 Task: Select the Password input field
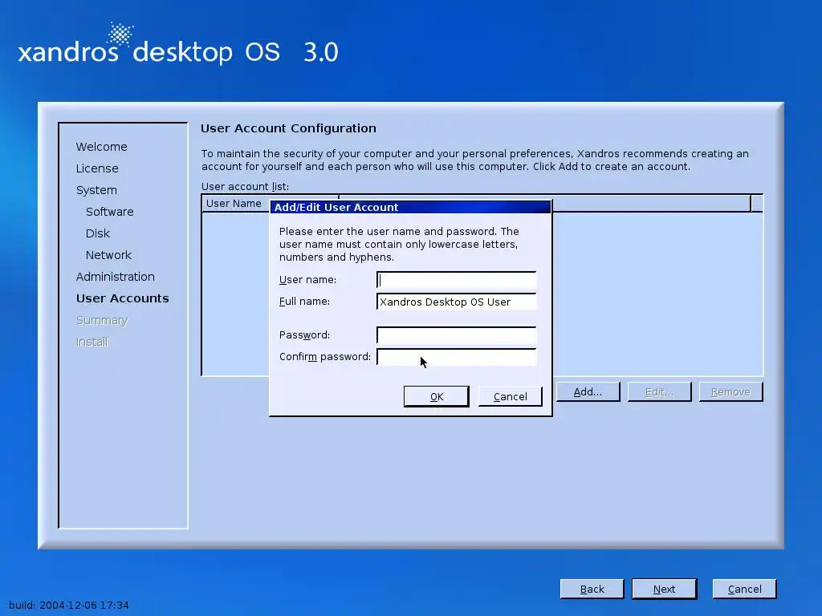(456, 334)
